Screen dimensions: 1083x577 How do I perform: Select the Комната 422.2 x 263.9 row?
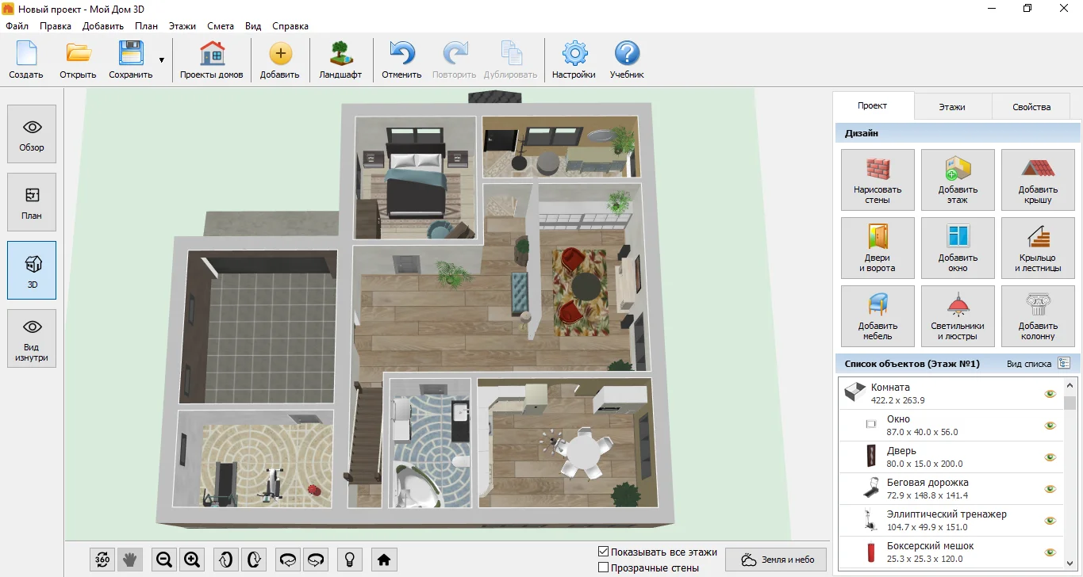tap(951, 394)
